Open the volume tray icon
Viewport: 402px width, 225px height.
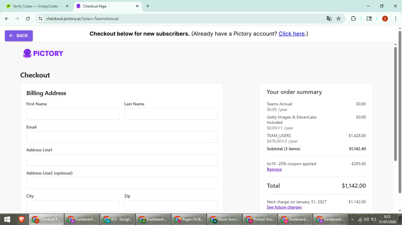pyautogui.click(x=366, y=220)
